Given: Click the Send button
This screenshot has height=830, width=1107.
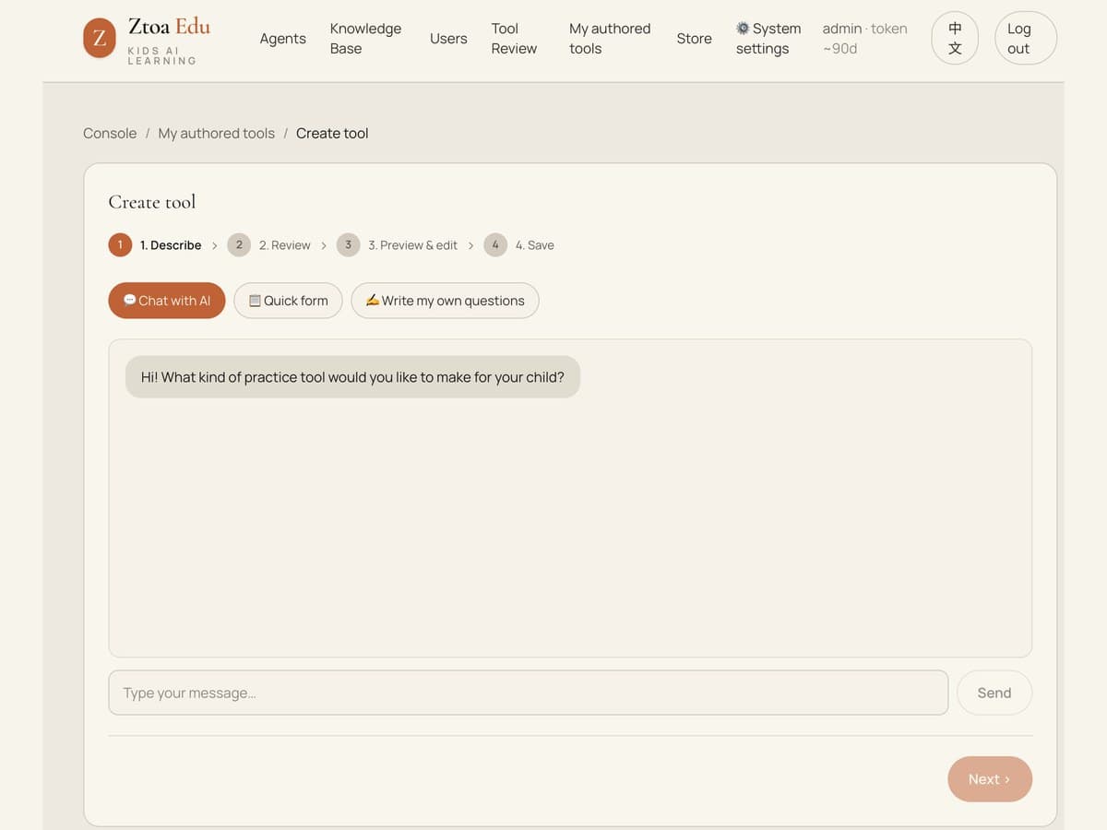Looking at the screenshot, I should pyautogui.click(x=994, y=693).
